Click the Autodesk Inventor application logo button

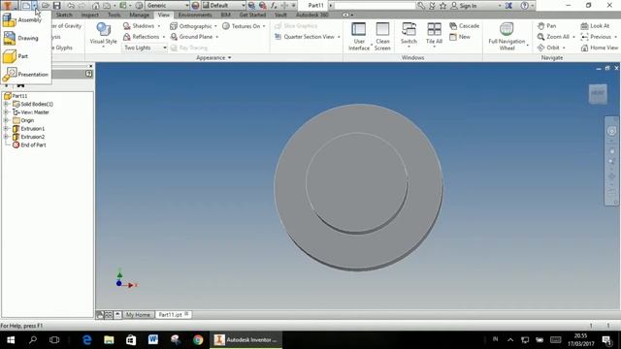coord(8,5)
